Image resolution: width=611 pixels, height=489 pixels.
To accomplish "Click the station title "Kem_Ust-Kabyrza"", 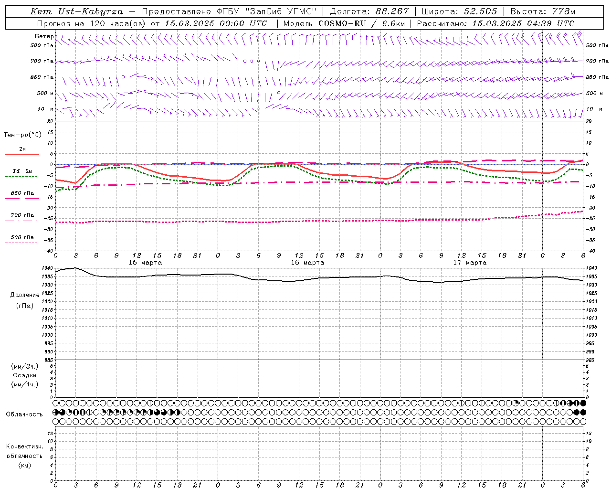I will point(77,11).
